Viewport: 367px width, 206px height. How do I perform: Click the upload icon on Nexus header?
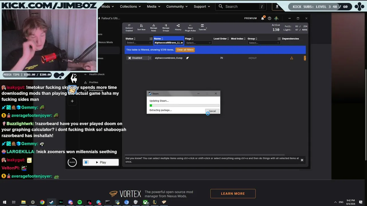277,6
